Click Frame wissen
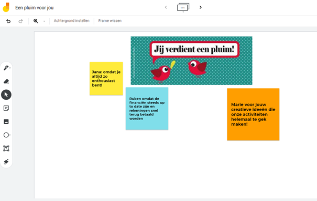Screen dimensions: 317x201 [x=110, y=21]
